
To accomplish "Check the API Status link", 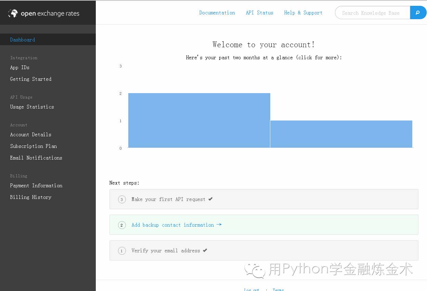I will click(260, 13).
